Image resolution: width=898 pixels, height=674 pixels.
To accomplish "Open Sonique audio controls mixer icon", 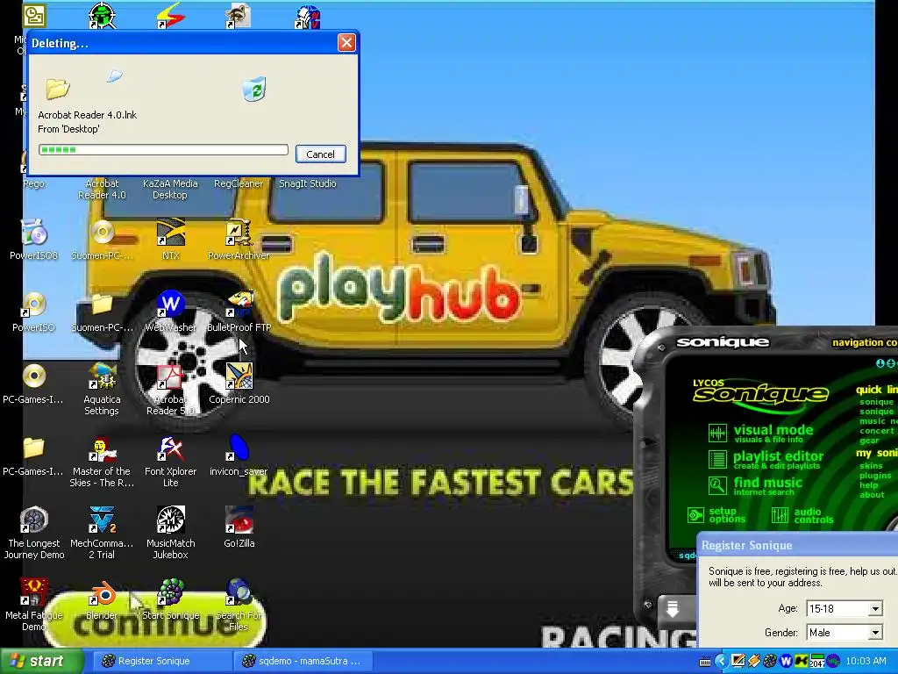I will click(780, 514).
